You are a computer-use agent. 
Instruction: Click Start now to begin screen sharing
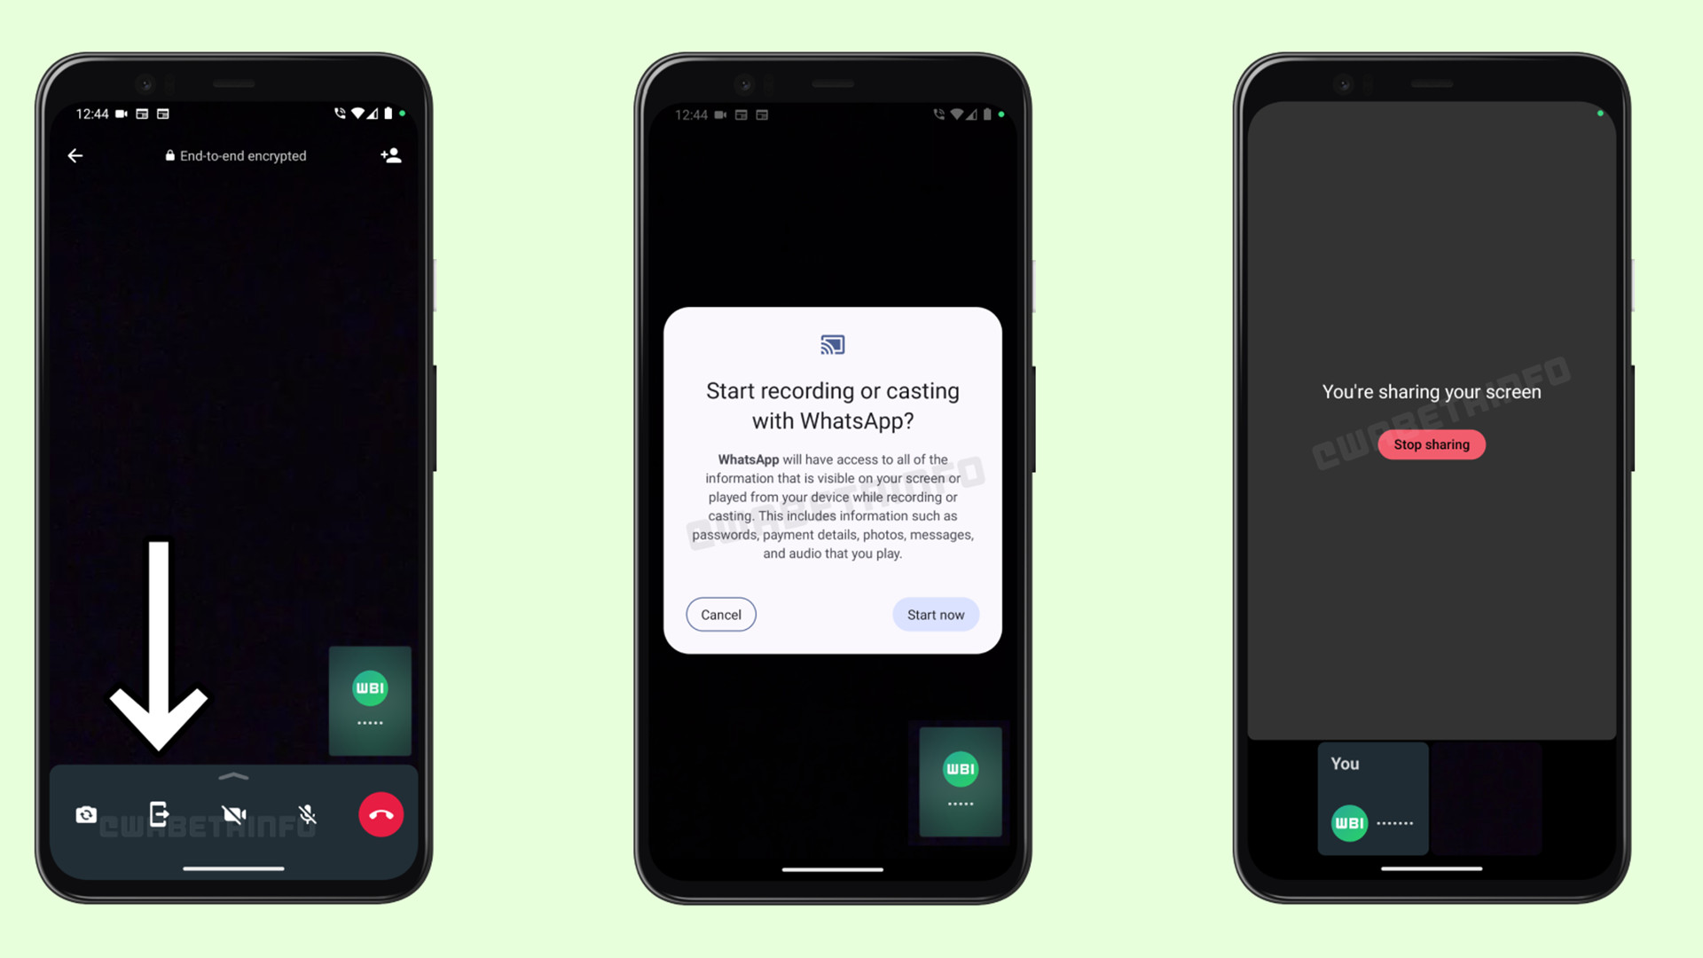936,614
